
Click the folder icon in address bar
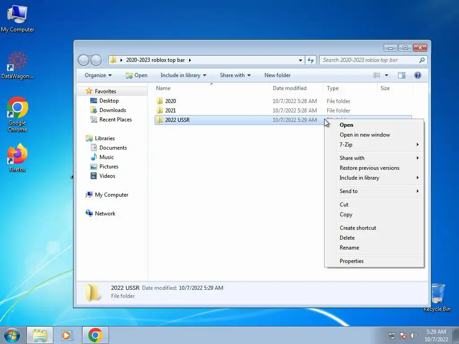[113, 60]
